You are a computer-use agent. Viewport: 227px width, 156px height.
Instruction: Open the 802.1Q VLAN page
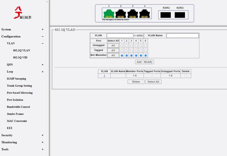(22, 50)
